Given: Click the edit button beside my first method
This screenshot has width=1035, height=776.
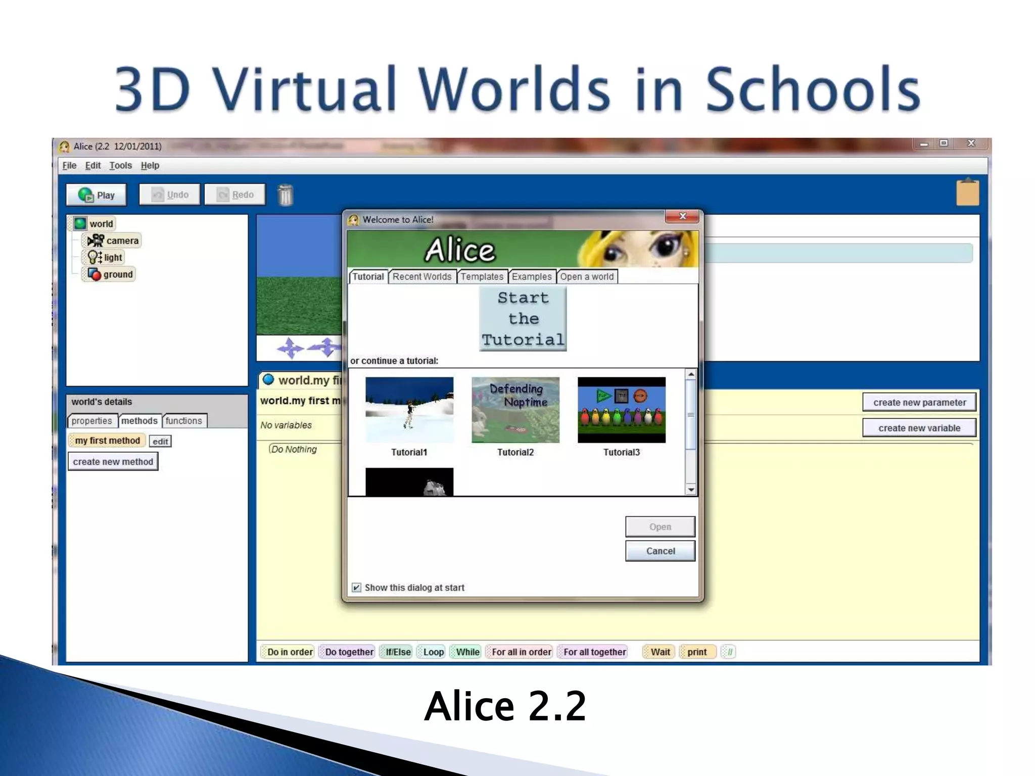Looking at the screenshot, I should pos(160,442).
